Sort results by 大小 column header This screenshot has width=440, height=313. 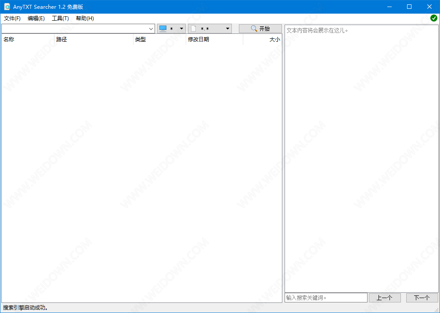click(x=262, y=40)
